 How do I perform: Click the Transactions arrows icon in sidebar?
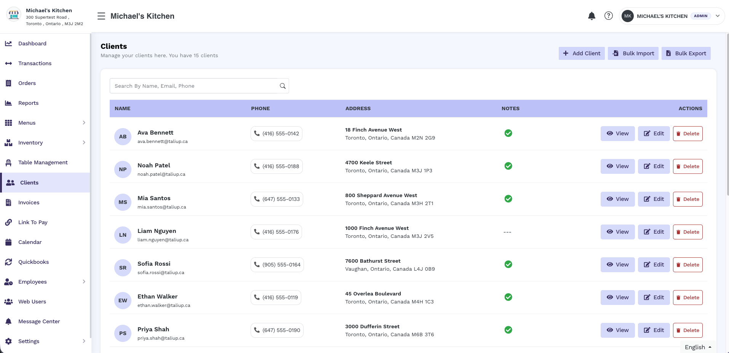[8, 63]
